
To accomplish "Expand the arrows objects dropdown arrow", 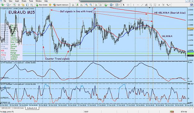I will pos(170,5).
